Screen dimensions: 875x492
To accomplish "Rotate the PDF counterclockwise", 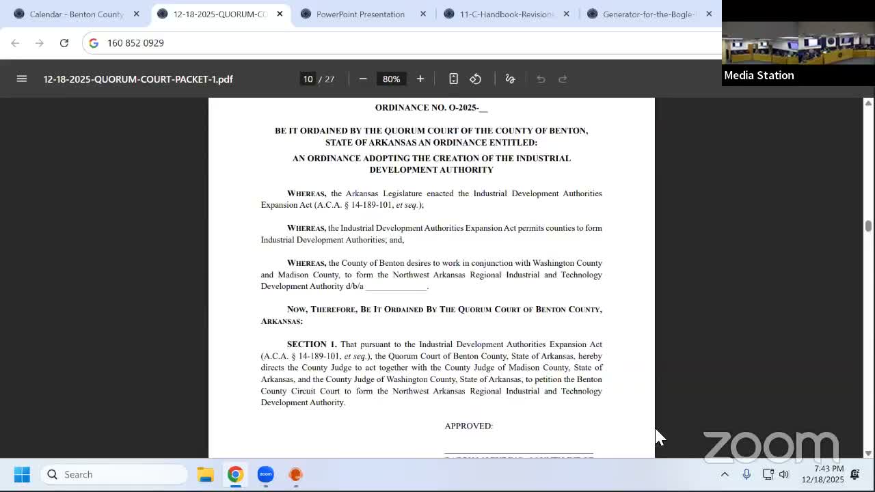I will pos(476,79).
